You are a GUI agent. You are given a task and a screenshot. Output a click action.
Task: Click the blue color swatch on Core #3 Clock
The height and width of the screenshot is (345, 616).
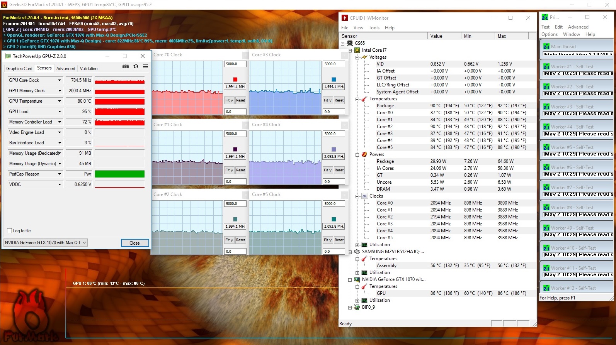click(334, 79)
